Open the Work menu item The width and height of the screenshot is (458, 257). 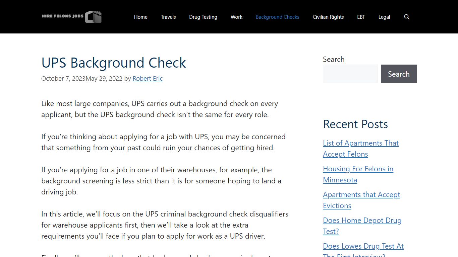point(236,17)
